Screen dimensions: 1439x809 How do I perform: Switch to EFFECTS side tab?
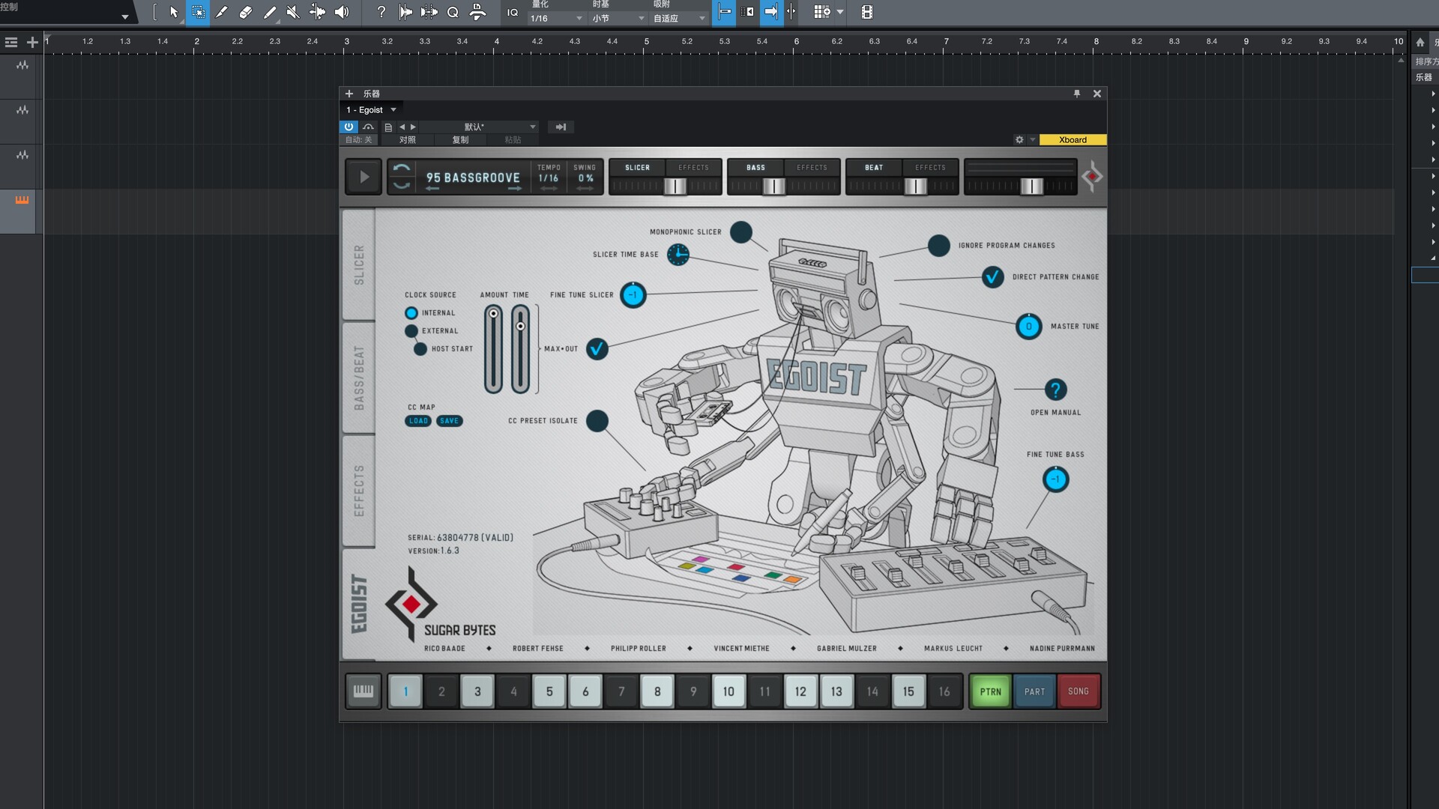pos(359,491)
